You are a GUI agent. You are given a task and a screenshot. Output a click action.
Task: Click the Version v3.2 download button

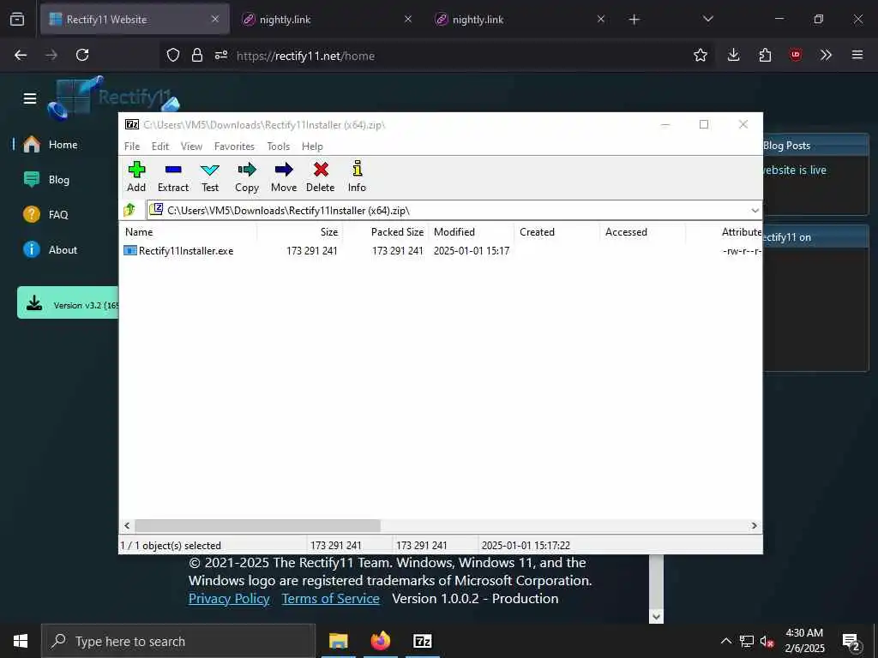68,302
